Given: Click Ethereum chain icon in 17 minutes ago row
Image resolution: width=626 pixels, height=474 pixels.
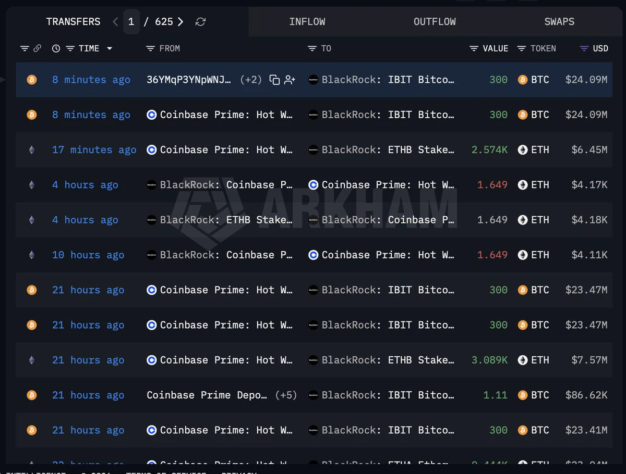Looking at the screenshot, I should 32,149.
